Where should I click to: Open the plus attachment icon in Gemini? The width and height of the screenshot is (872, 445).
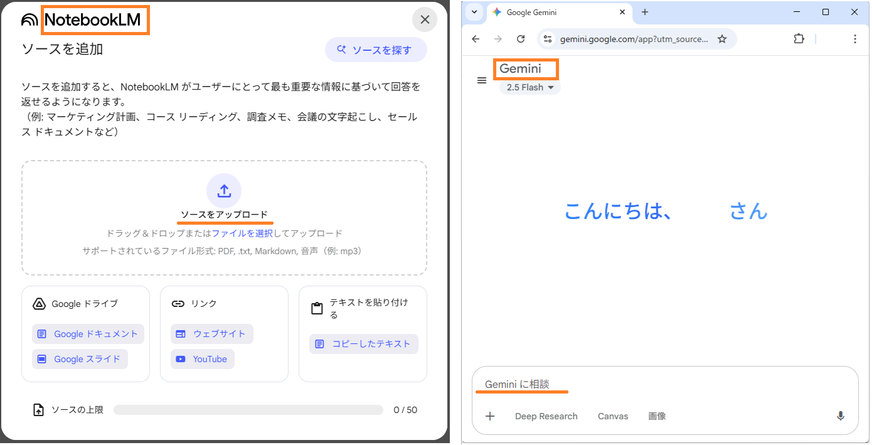tap(490, 416)
